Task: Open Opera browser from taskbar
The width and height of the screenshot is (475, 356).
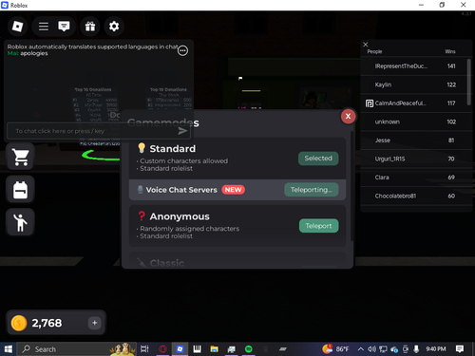Action: 162,349
